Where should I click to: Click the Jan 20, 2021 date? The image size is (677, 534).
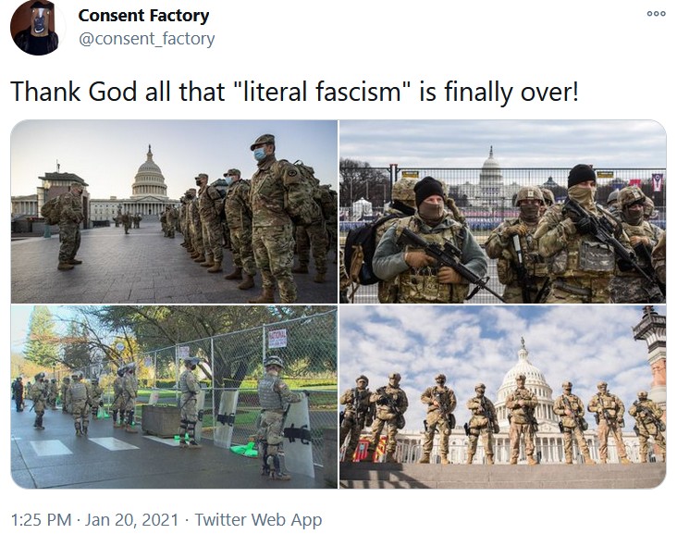pos(131,519)
